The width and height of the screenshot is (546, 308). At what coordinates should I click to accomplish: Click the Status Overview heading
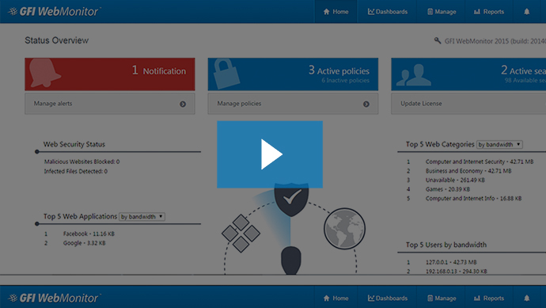coord(56,40)
